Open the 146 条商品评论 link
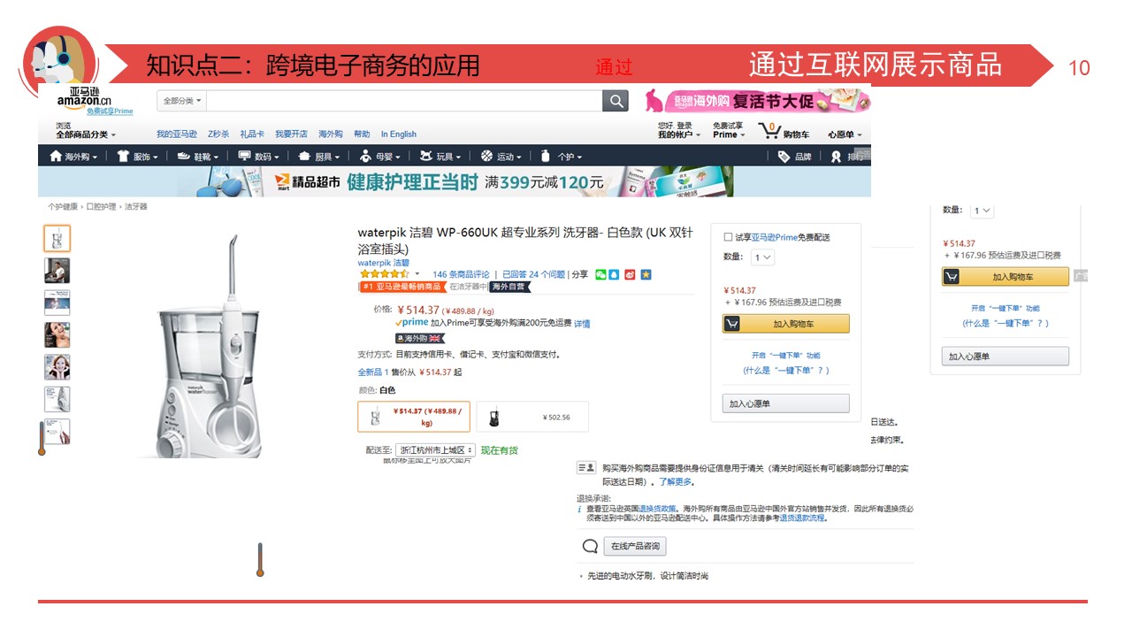 [x=461, y=274]
